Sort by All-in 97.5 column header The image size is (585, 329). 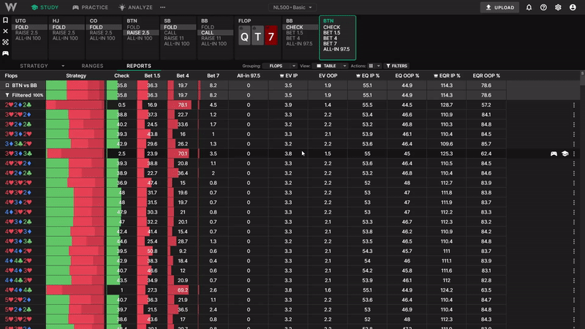click(249, 75)
